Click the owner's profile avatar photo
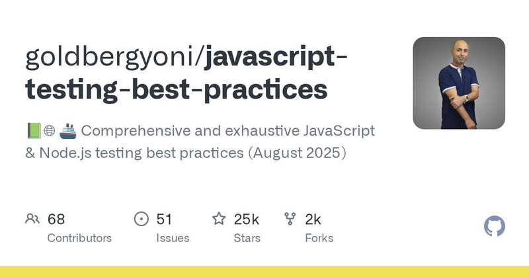The height and width of the screenshot is (277, 529). coord(459,83)
